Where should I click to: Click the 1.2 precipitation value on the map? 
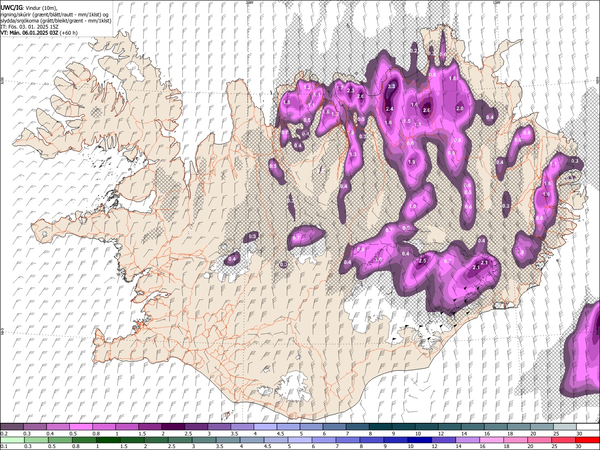pos(307,87)
